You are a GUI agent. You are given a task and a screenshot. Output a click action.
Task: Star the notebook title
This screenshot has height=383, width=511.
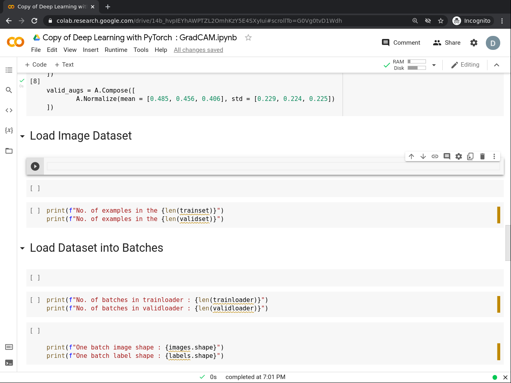248,38
